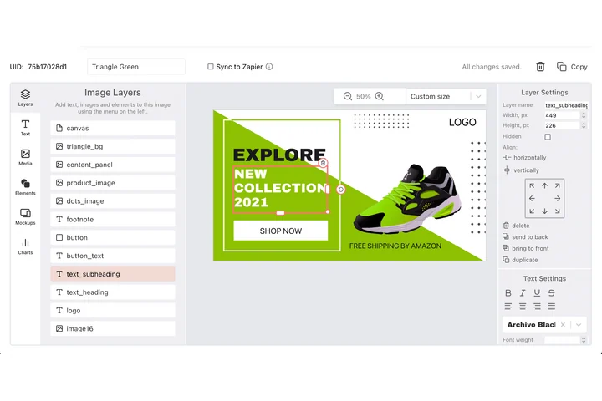This screenshot has width=602, height=401.
Task: Select the logo layer
Action: (x=113, y=311)
